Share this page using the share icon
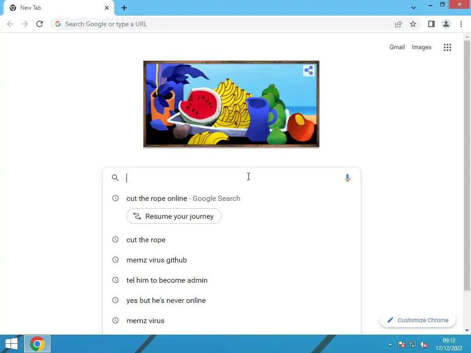 point(398,24)
